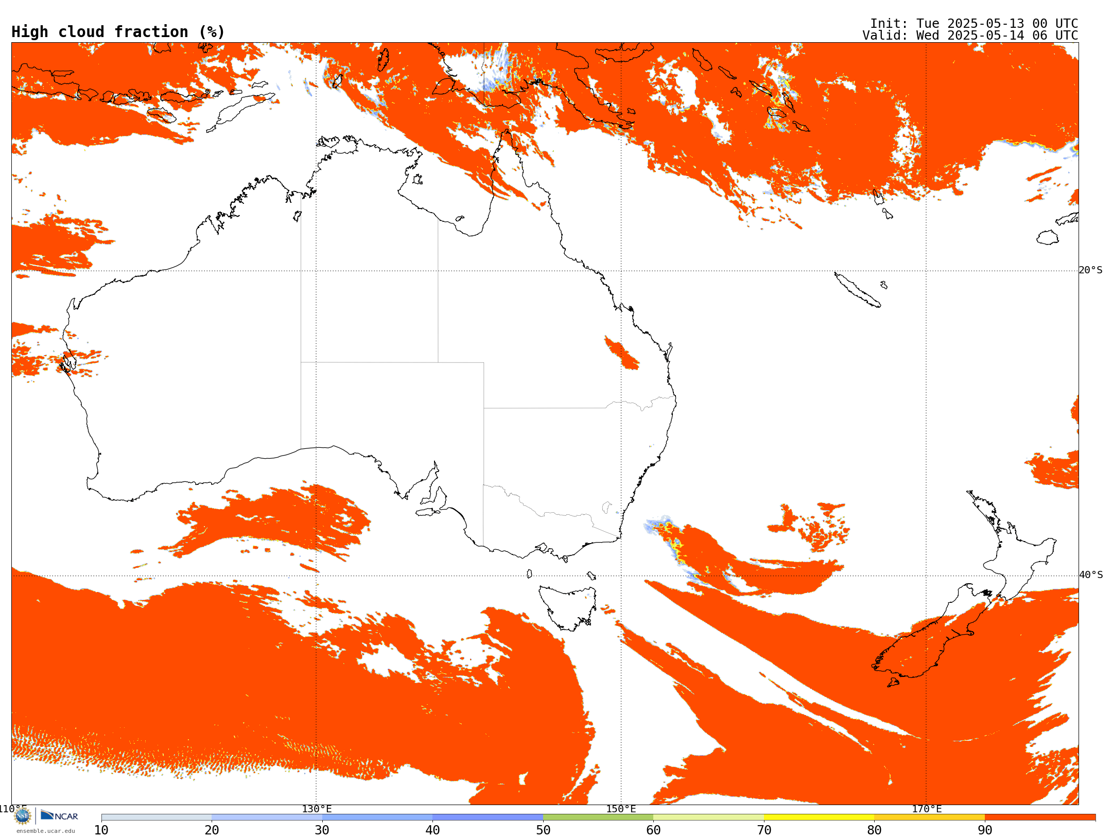The height and width of the screenshot is (837, 1112).
Task: Click the 'Valid: Wed 2025-05-14 06 UTC' text
Action: [x=970, y=36]
